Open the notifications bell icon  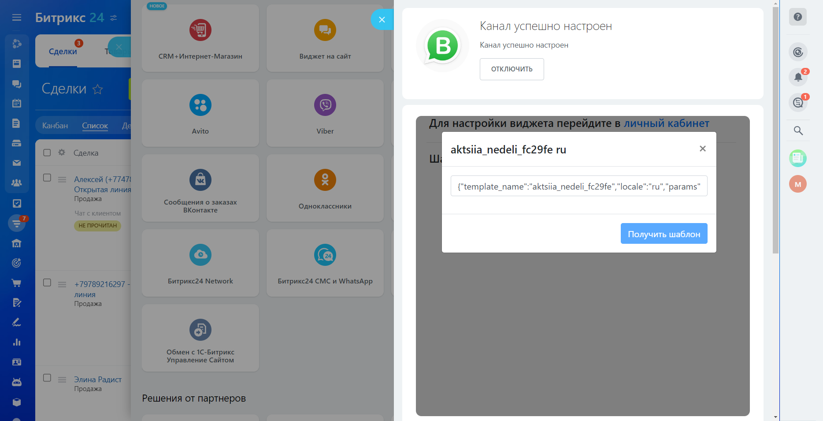click(797, 77)
